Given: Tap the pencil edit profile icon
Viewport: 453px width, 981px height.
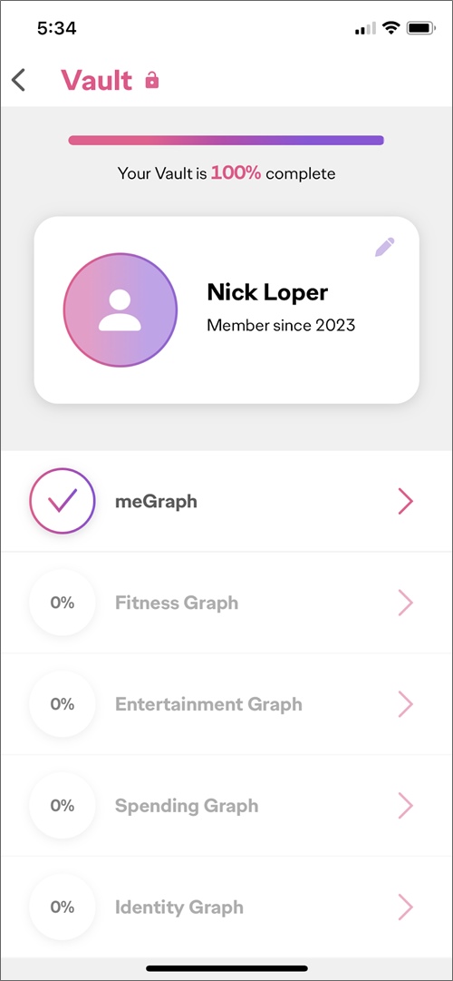Looking at the screenshot, I should click(x=385, y=247).
